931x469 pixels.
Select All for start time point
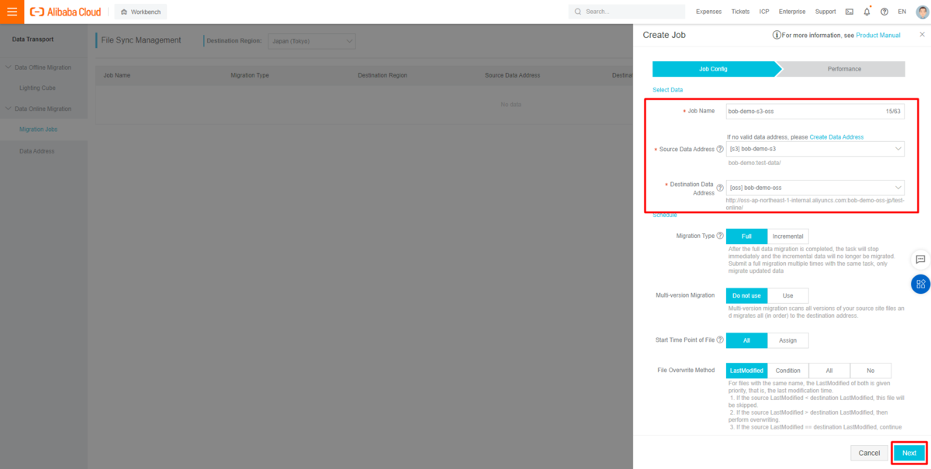(x=746, y=340)
